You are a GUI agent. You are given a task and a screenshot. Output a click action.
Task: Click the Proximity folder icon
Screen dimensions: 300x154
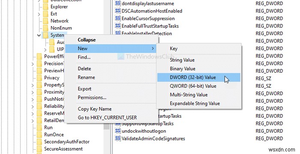click(x=39, y=92)
